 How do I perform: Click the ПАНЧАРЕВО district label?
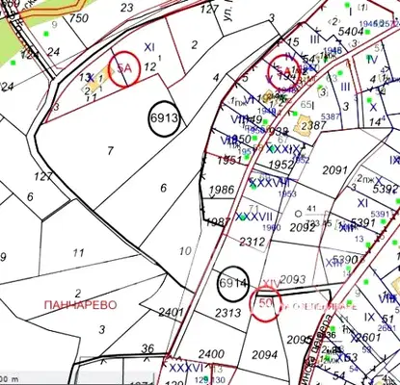click(x=80, y=305)
